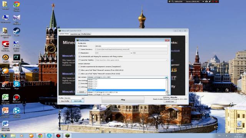Click the Profile Name input field

131,46
